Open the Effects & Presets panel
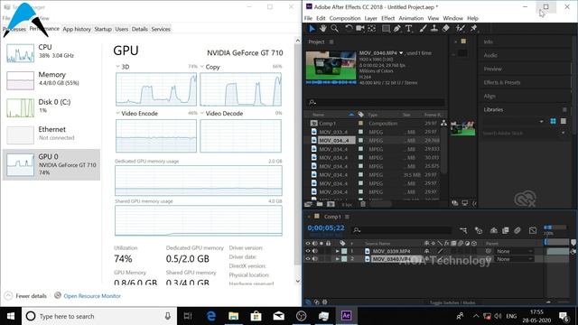 (502, 82)
